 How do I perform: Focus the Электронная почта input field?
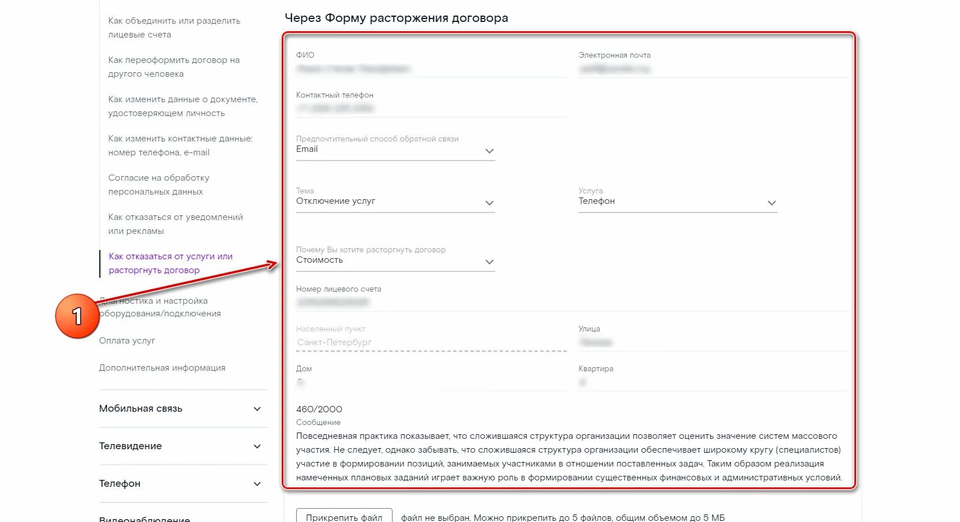714,69
